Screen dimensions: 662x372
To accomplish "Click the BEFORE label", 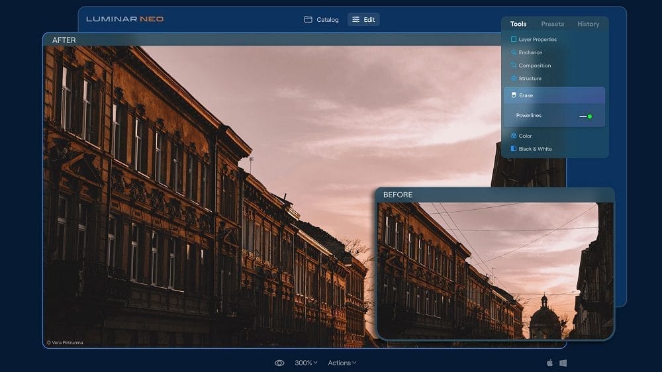I will point(398,195).
